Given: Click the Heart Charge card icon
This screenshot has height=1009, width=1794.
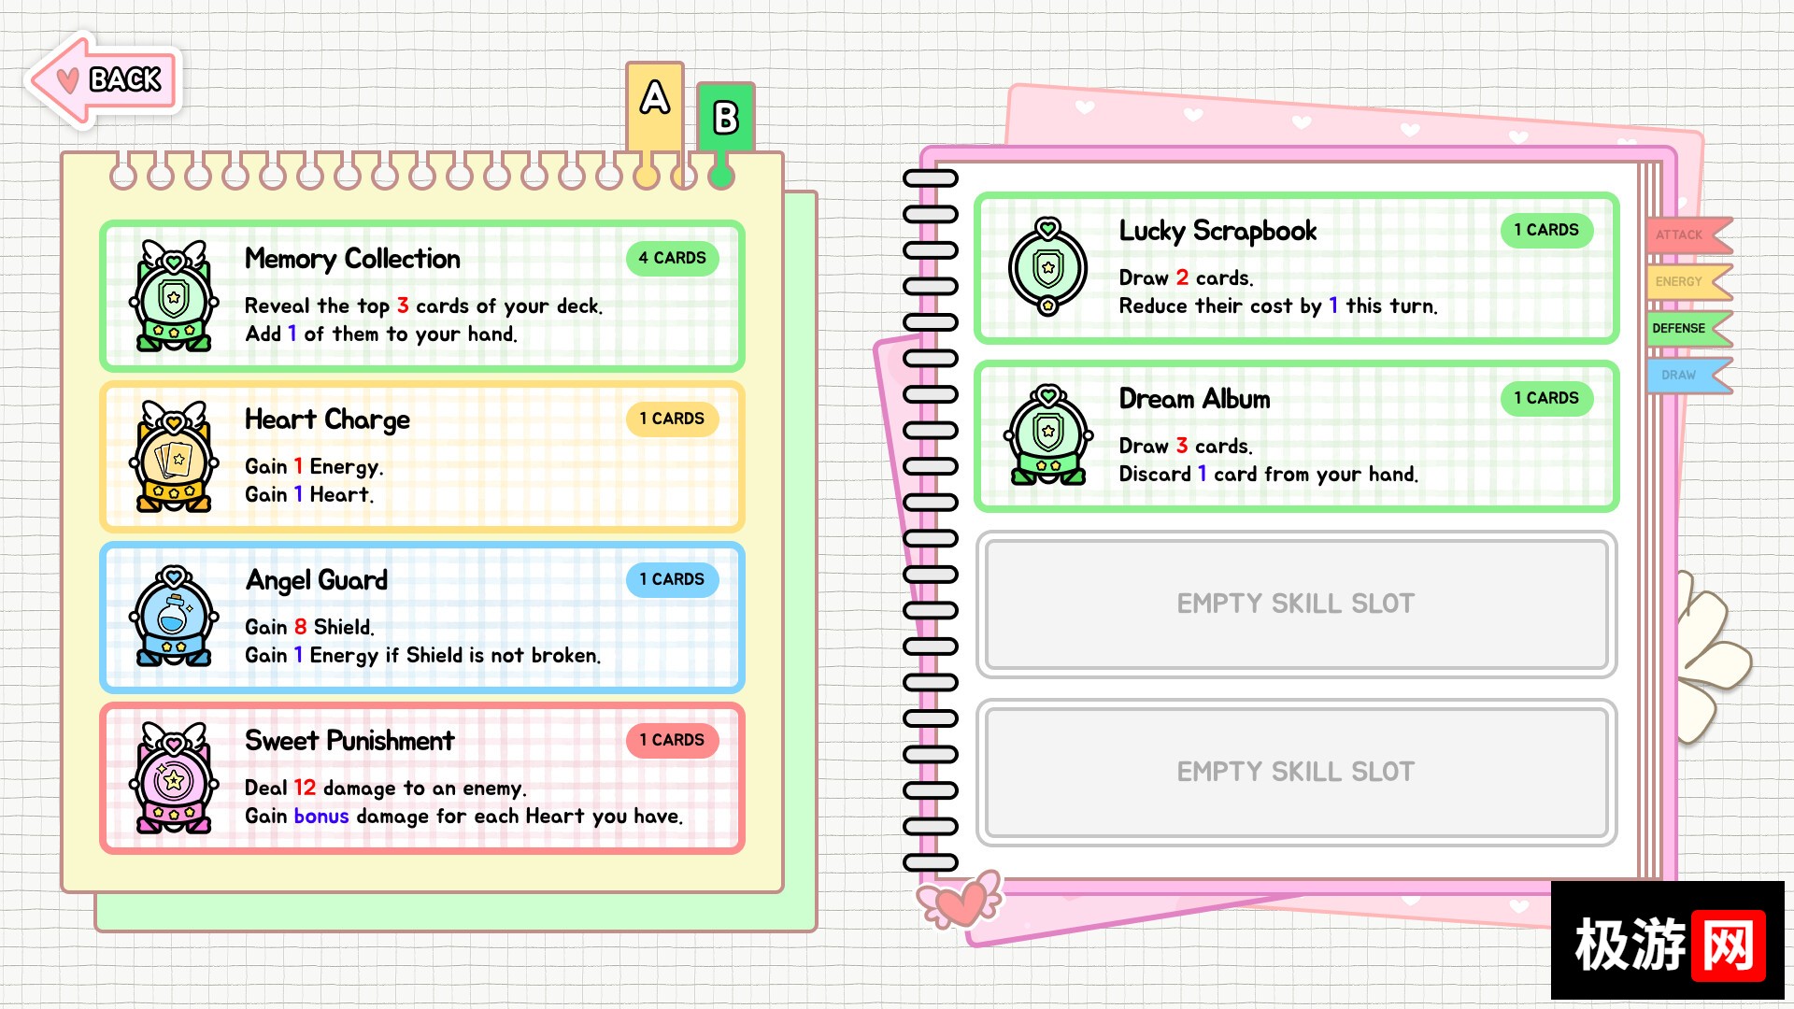Looking at the screenshot, I should [174, 456].
